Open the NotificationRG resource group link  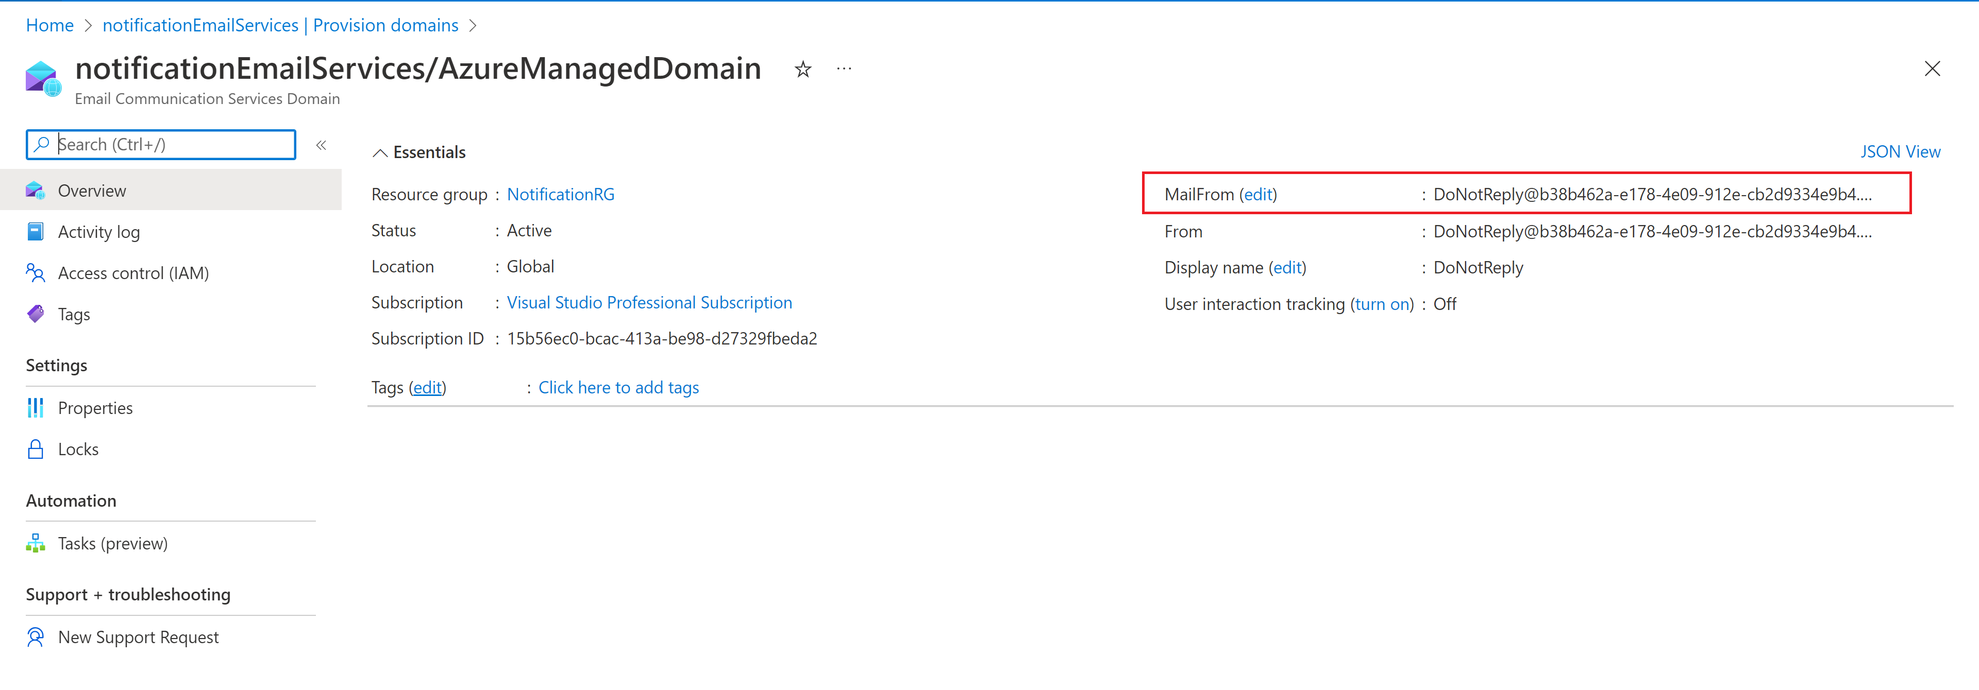(x=560, y=194)
